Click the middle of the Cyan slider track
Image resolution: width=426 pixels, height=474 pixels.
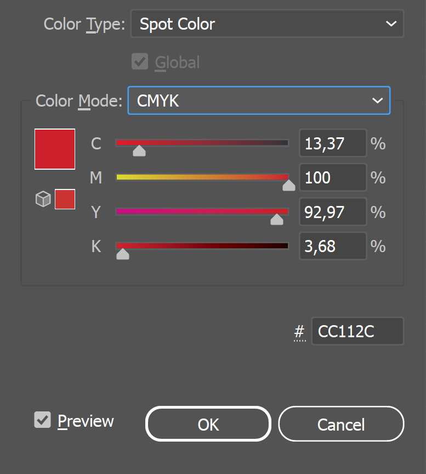click(202, 143)
